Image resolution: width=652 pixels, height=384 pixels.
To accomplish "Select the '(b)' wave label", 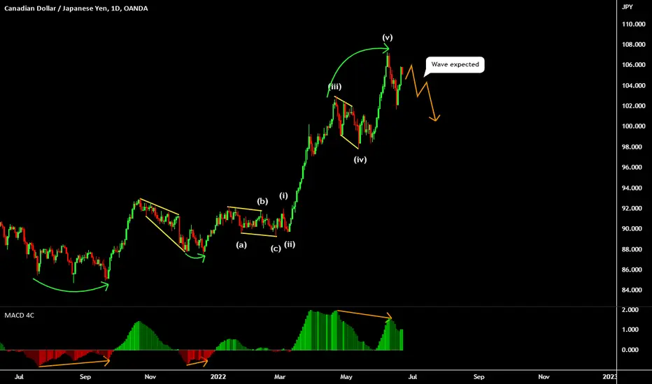I will (262, 201).
